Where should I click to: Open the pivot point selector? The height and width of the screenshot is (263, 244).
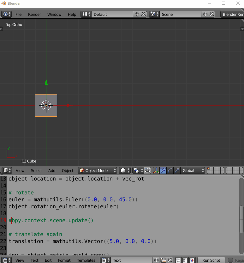coord(138,170)
